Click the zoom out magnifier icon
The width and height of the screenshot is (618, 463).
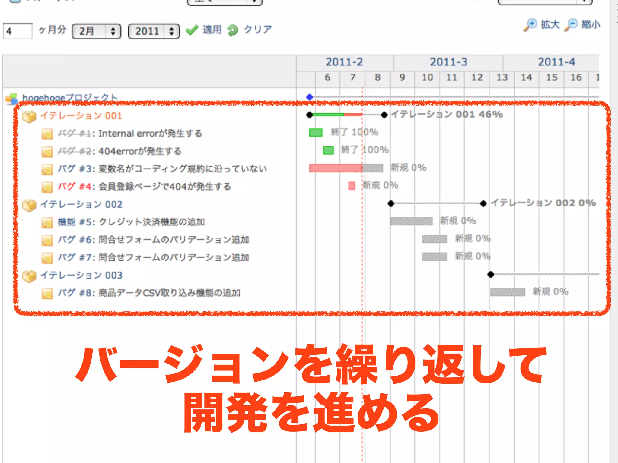[571, 25]
